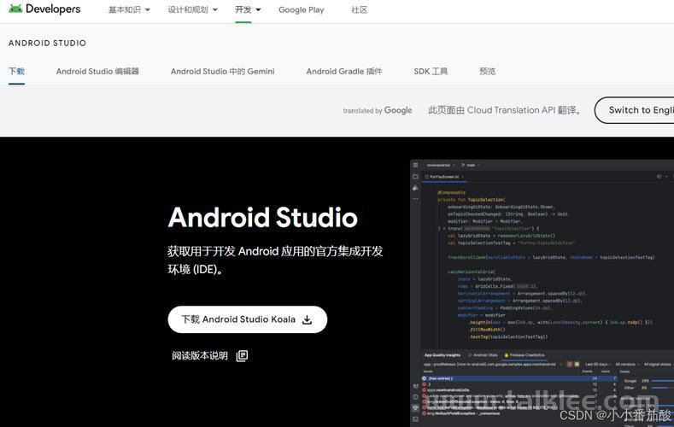Open Android Studio 中的 Gemini tab
This screenshot has height=427, width=674.
pyautogui.click(x=223, y=72)
